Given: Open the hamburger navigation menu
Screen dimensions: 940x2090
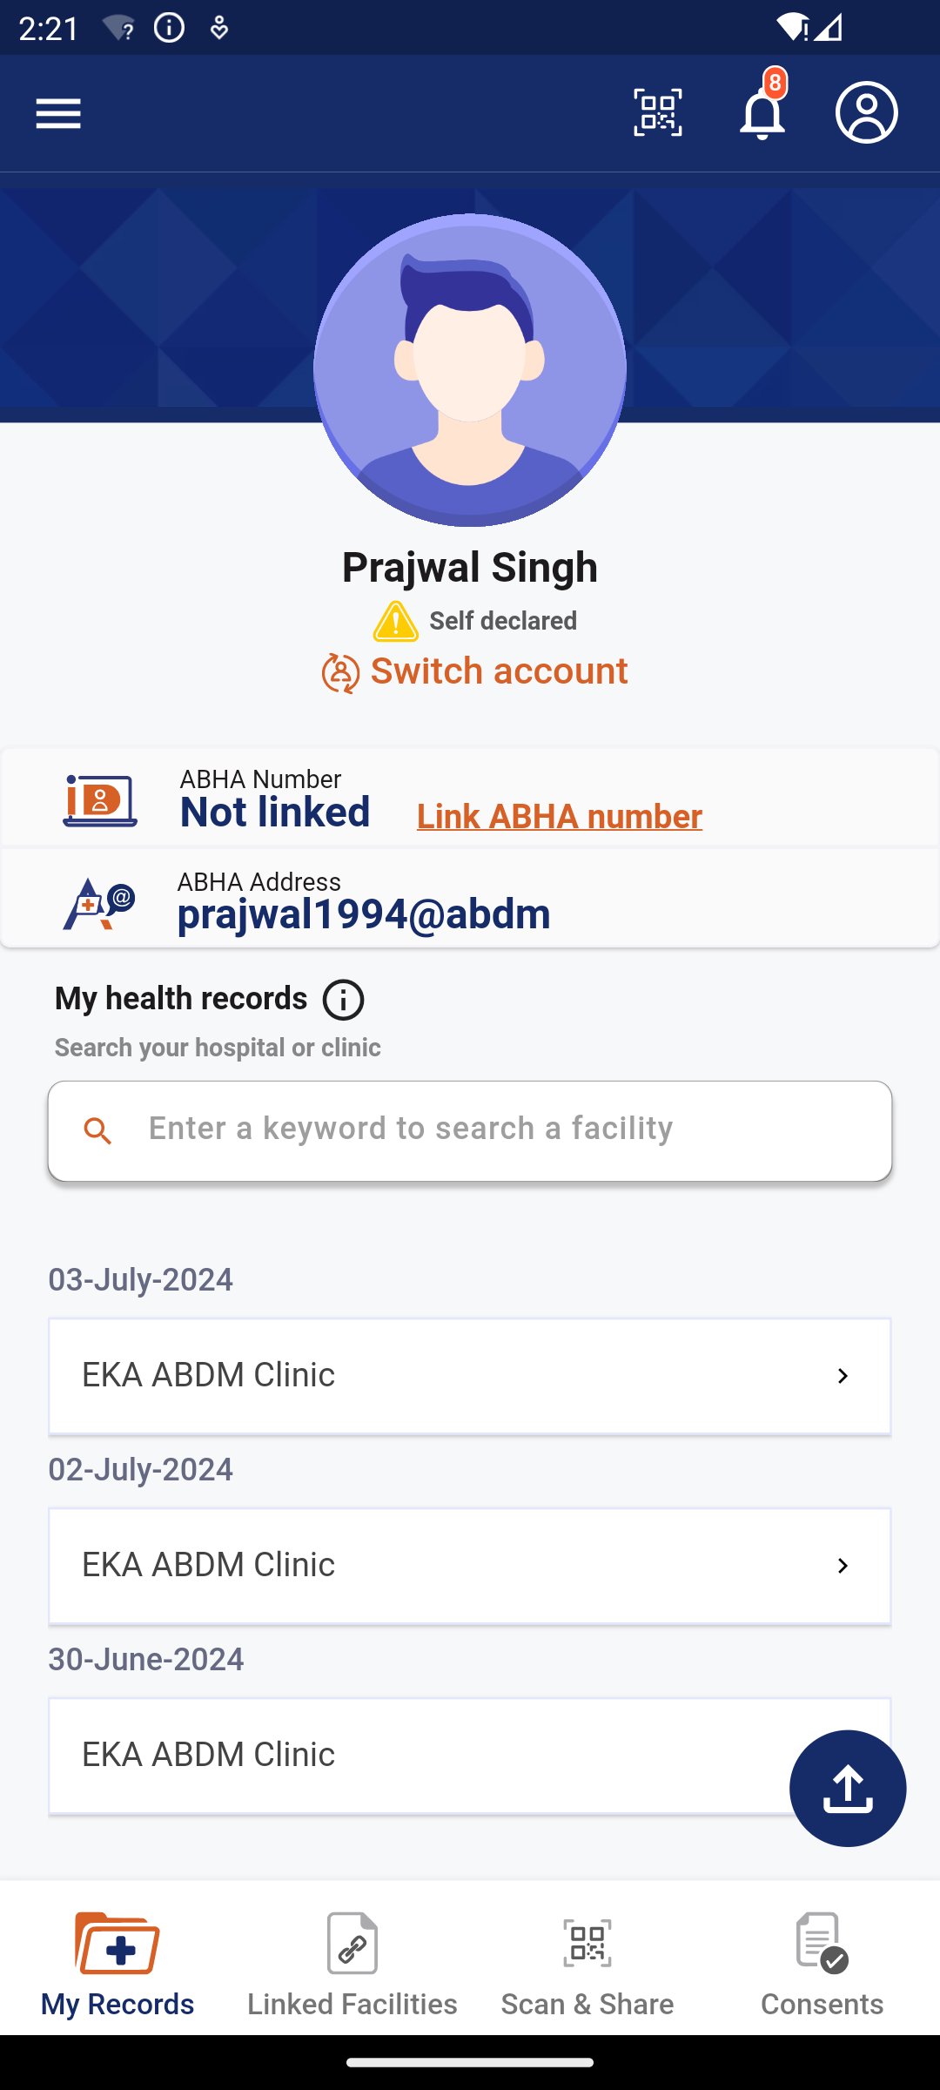Looking at the screenshot, I should coord(58,113).
